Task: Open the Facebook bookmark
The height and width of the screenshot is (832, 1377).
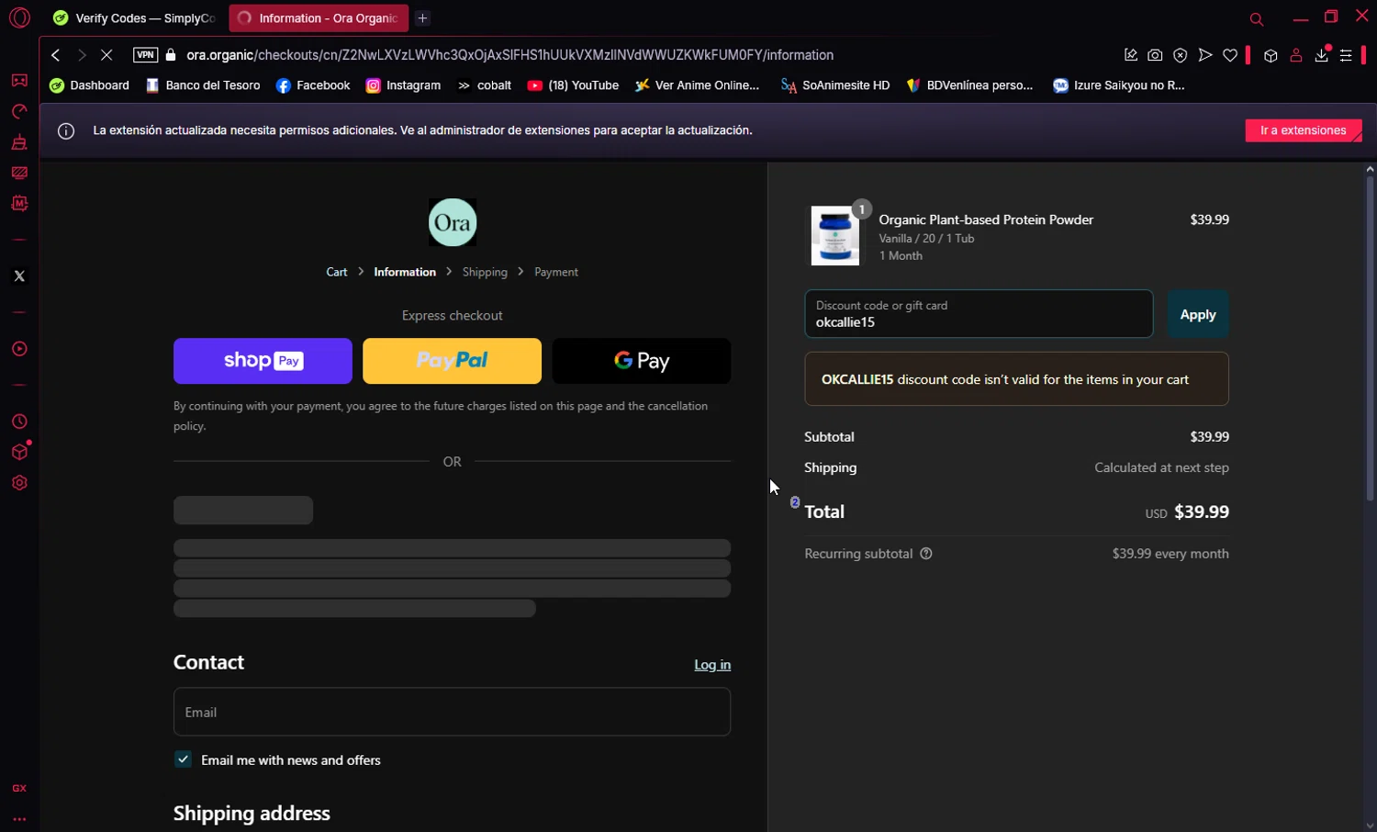Action: point(313,85)
